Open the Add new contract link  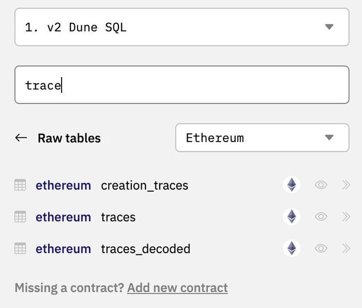pos(177,288)
